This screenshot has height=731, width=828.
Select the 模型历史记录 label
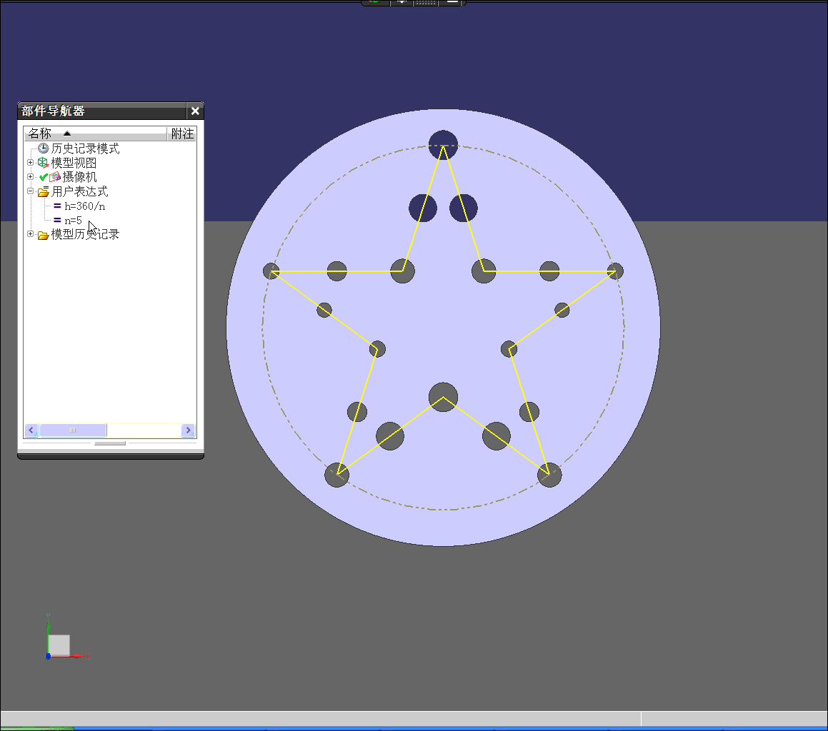click(x=85, y=234)
